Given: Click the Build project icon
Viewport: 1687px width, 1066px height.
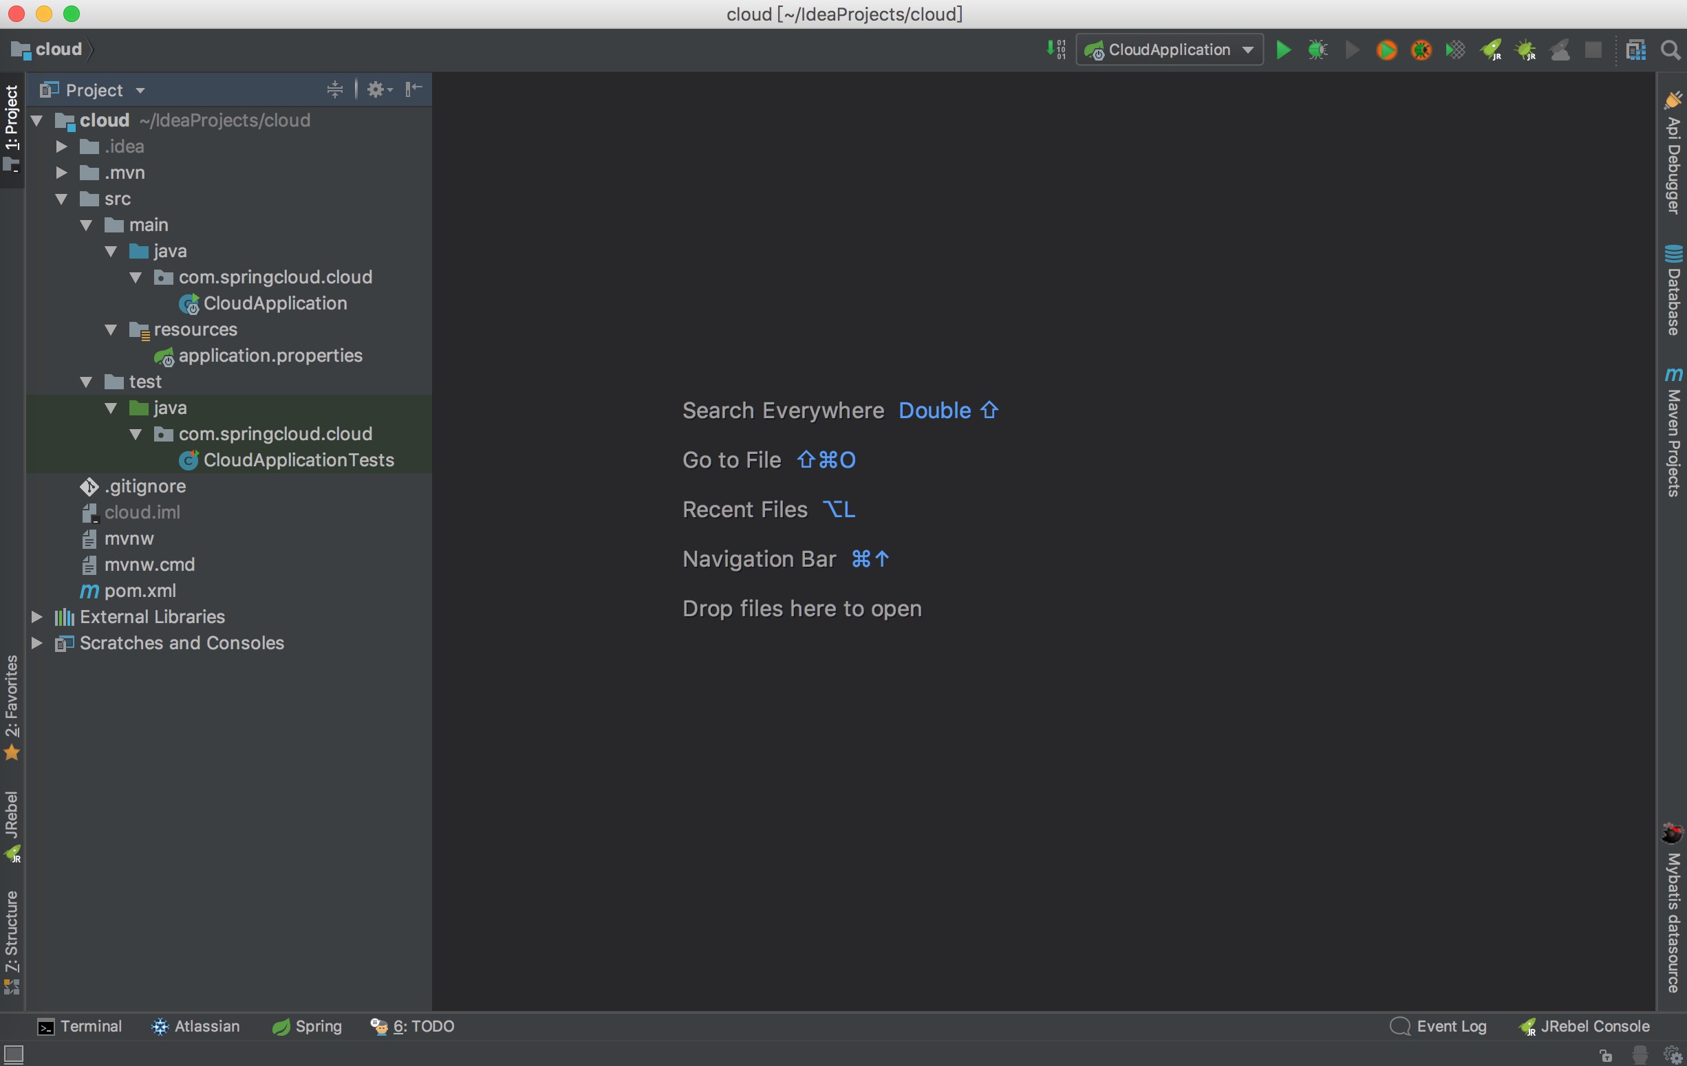Looking at the screenshot, I should (x=1056, y=50).
